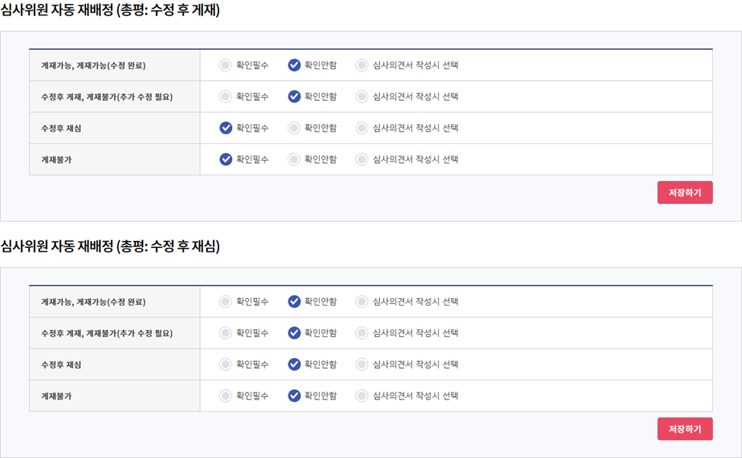Set standalone 게재불가 to 심사의견서 선택 under 수정 후 재심

pyautogui.click(x=361, y=396)
